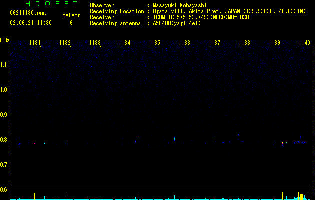This screenshot has height=200, width=315.
Task: Click the red-centered echo spot just past 1139
Action: pos(283,143)
